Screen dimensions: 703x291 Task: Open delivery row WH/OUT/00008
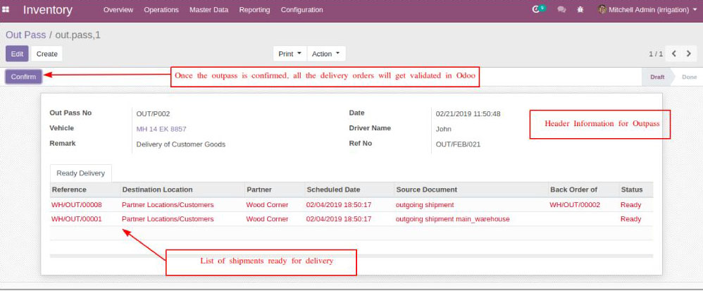(351, 205)
